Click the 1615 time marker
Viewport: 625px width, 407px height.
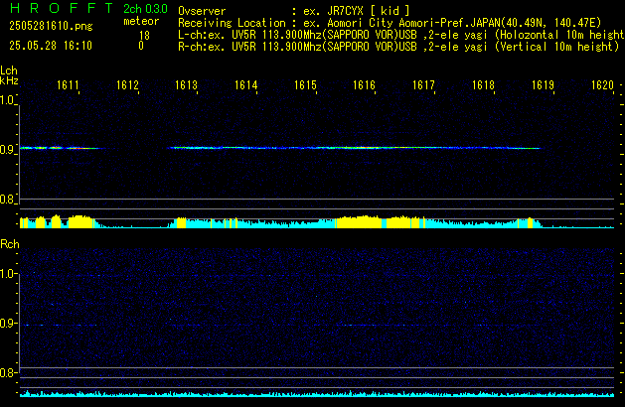tap(305, 85)
